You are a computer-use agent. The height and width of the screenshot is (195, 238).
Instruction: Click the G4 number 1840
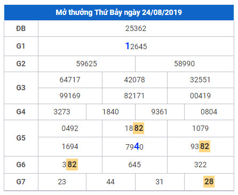tap(110, 112)
